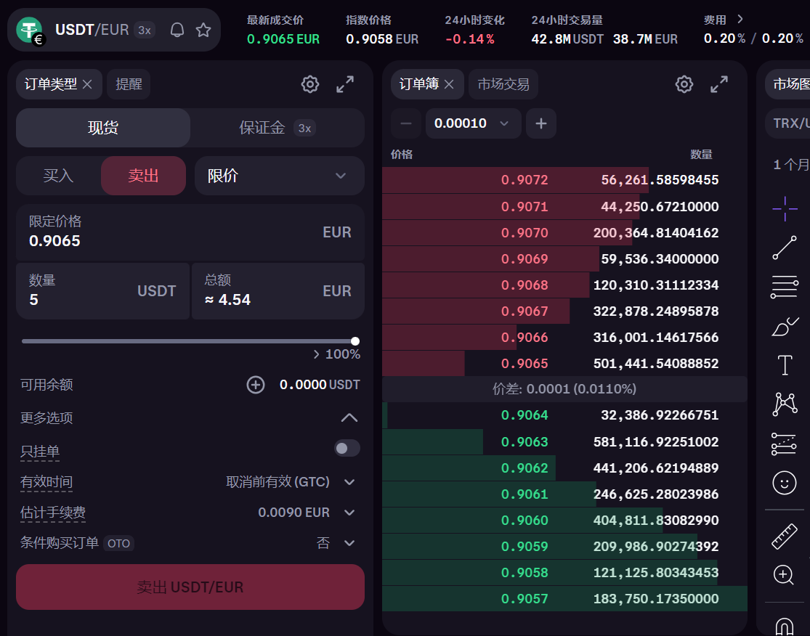This screenshot has height=636, width=810.
Task: Expand the order book panel to fullscreen
Action: (718, 84)
